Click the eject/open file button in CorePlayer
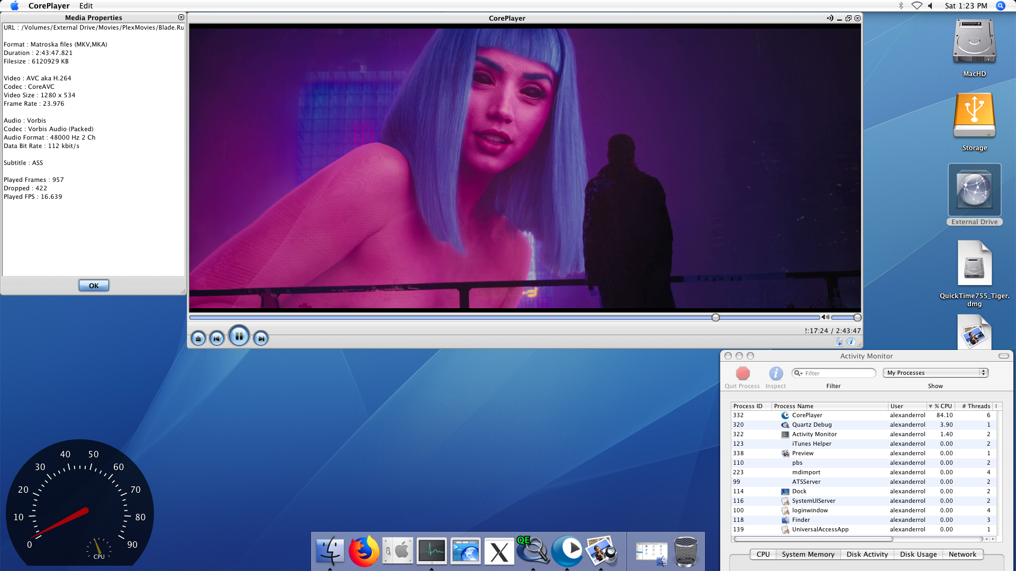The image size is (1016, 571). tap(198, 338)
